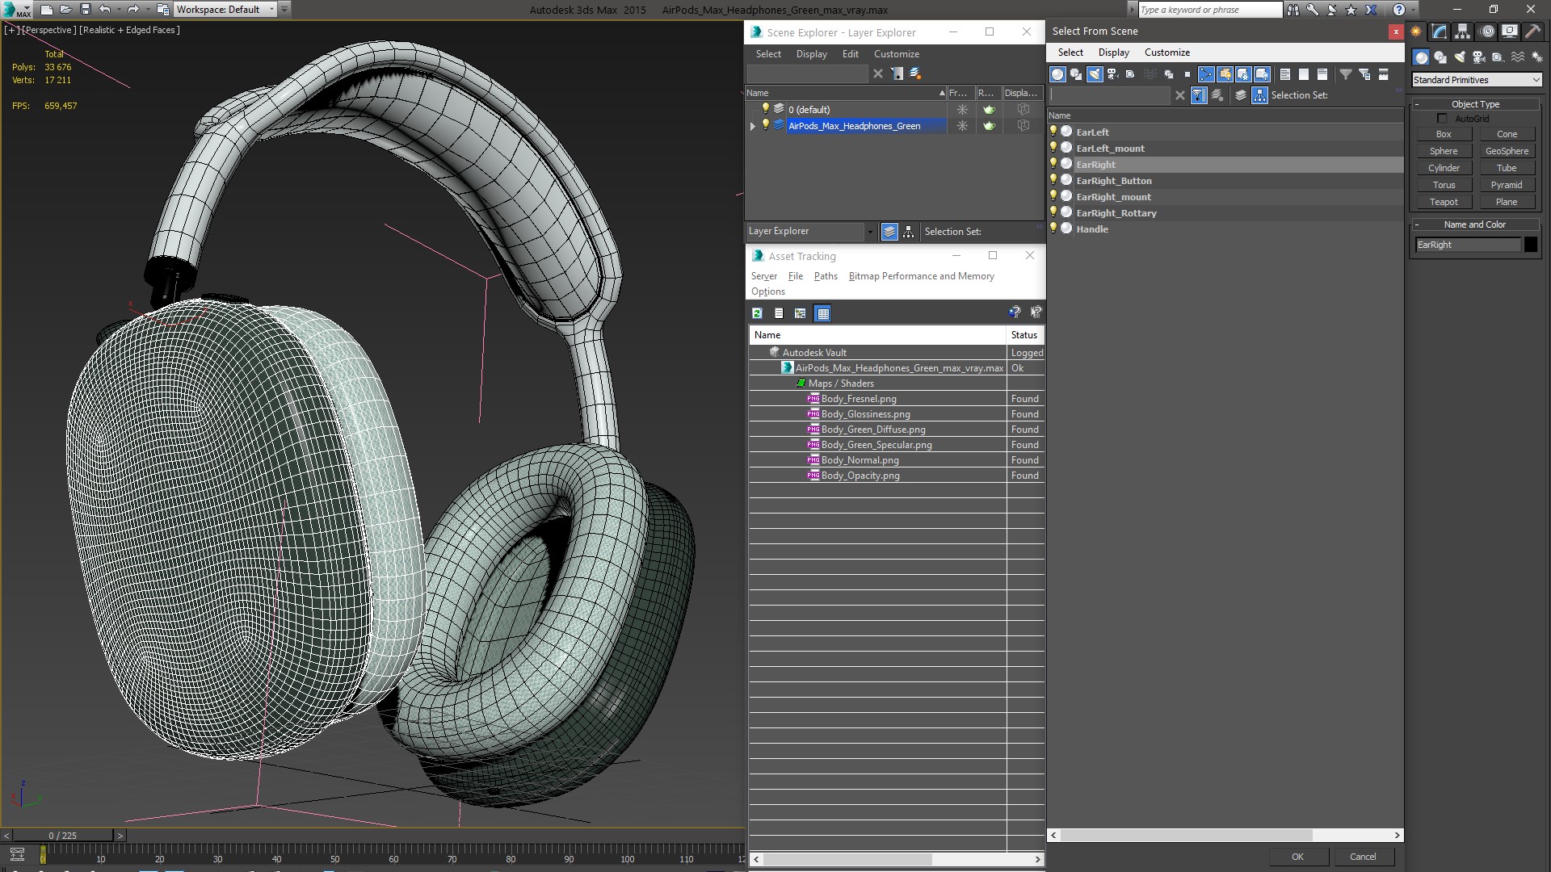Refresh the Asset Tracking list
This screenshot has height=872, width=1551.
pyautogui.click(x=757, y=313)
